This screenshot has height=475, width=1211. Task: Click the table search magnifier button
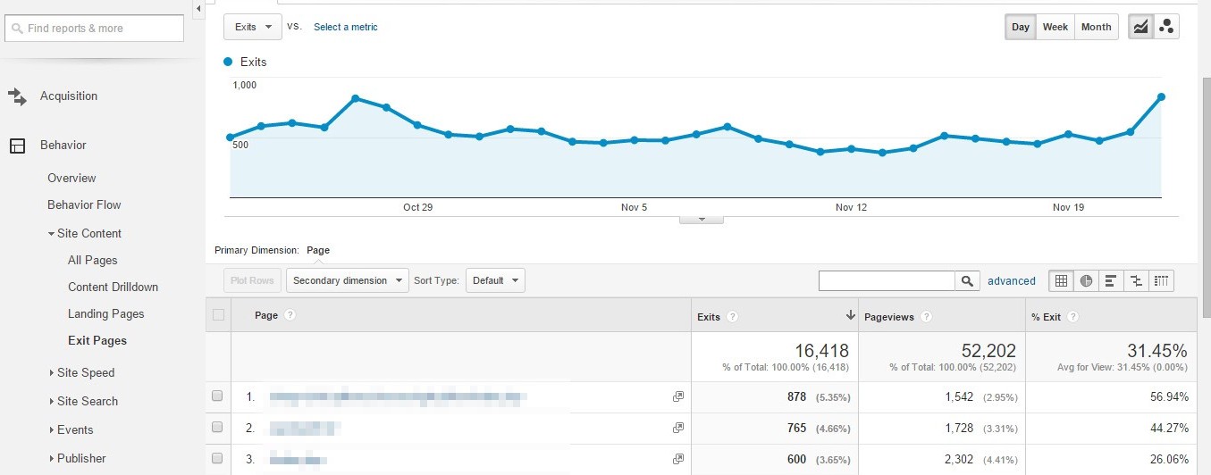[x=967, y=280]
